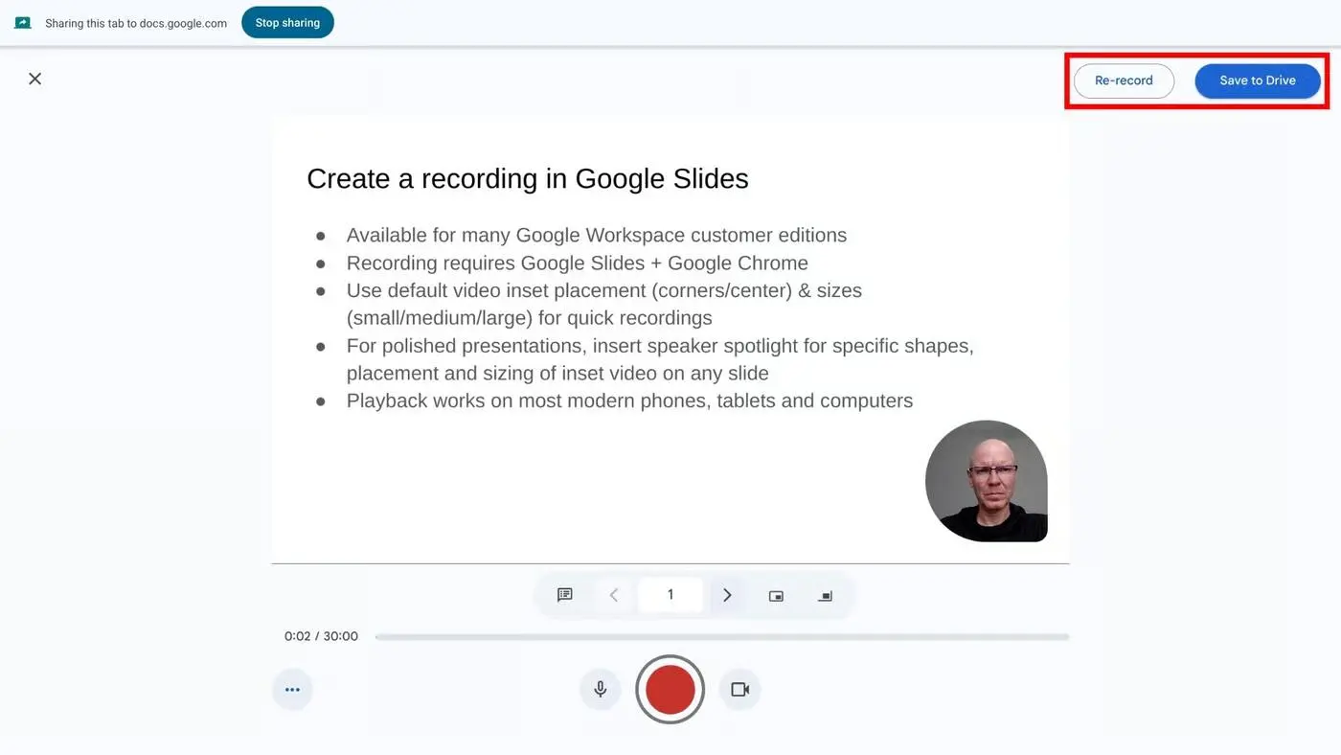Click the slide title 'Create a recording in Google Slides'
Image resolution: width=1341 pixels, height=755 pixels.
[x=528, y=178]
